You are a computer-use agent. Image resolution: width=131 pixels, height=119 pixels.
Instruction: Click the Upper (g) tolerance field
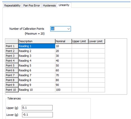tap(37, 108)
